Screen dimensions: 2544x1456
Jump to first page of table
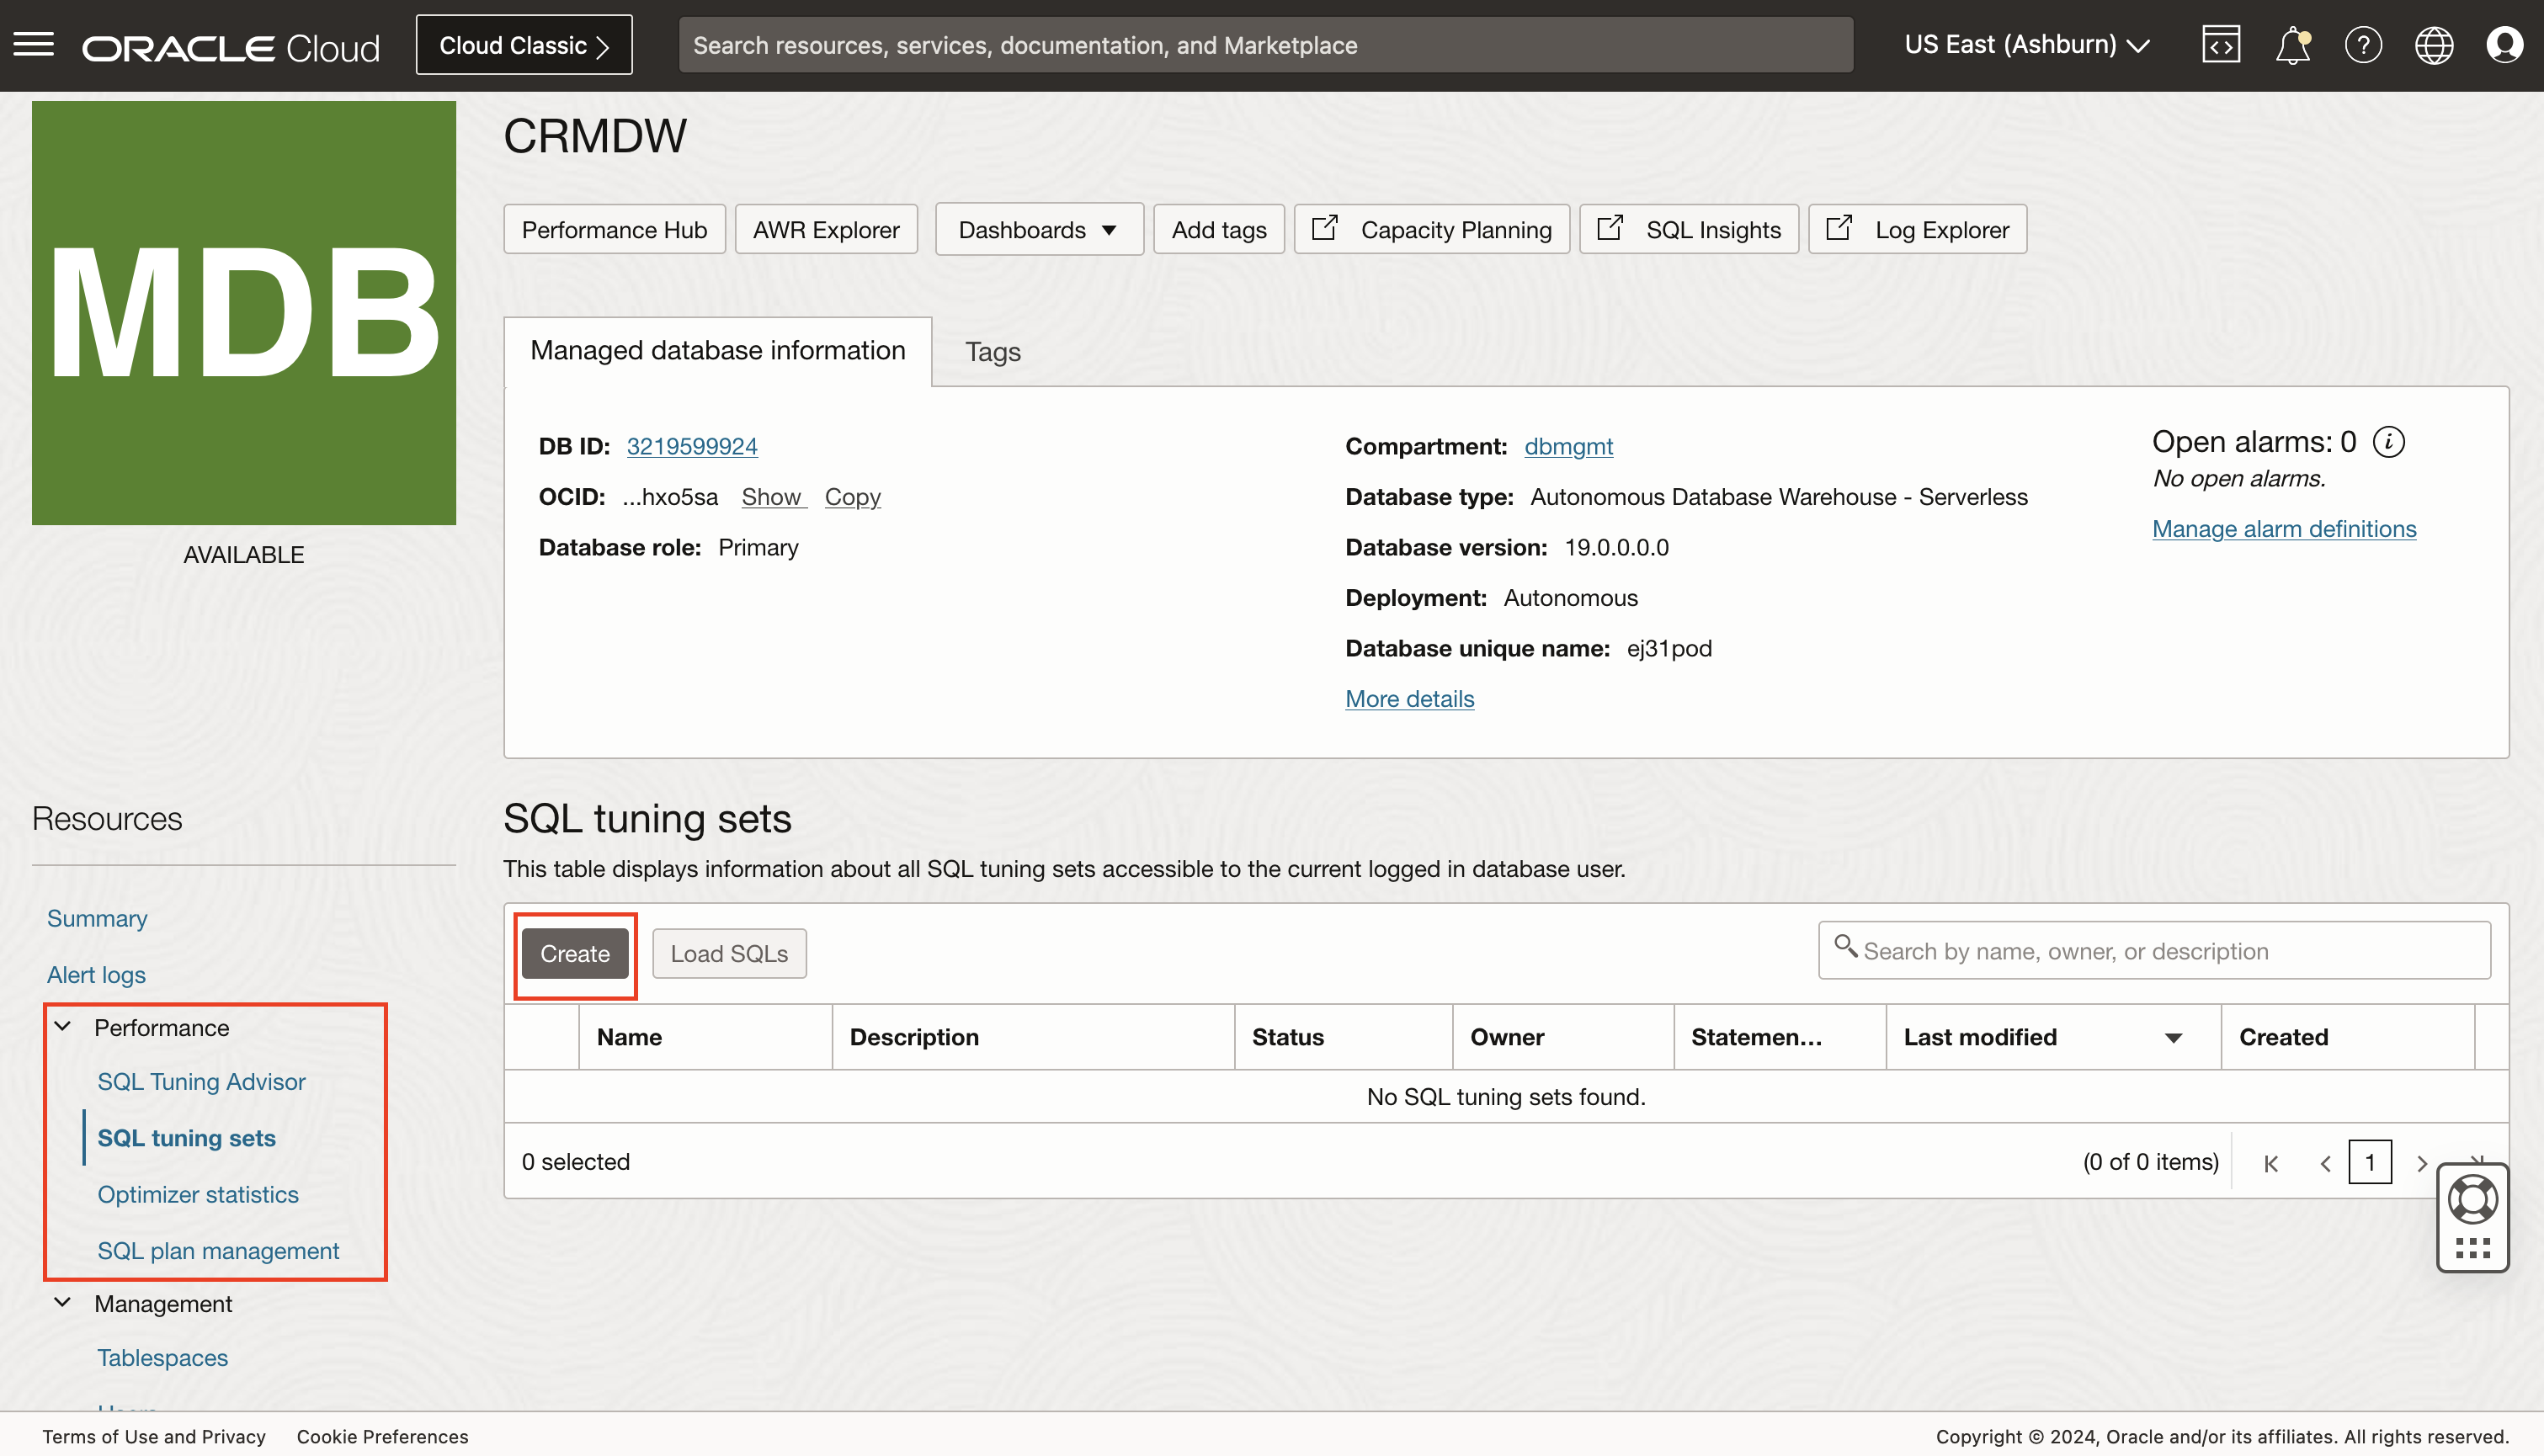click(2271, 1163)
